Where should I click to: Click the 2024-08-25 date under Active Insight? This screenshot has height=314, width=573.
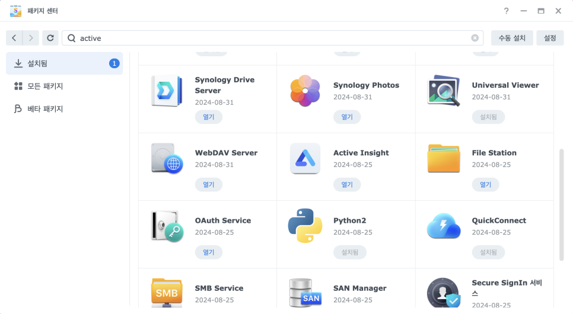pyautogui.click(x=353, y=165)
